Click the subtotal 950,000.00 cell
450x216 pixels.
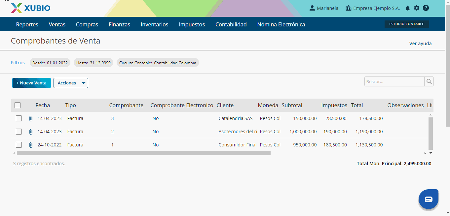click(x=305, y=145)
